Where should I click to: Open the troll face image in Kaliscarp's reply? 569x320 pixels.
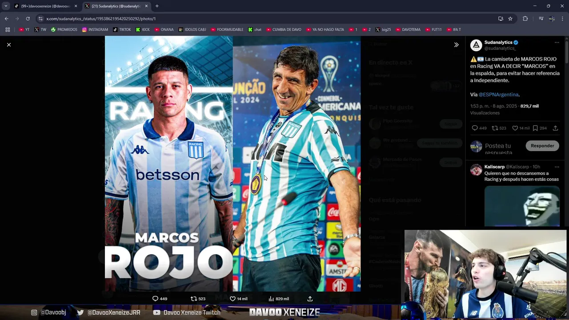click(522, 206)
